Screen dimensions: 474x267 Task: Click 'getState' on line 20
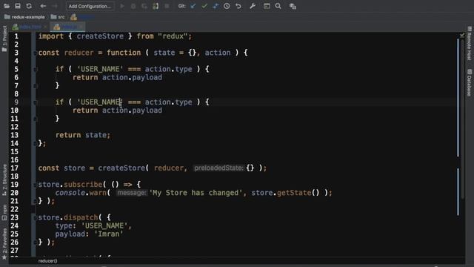coord(294,193)
